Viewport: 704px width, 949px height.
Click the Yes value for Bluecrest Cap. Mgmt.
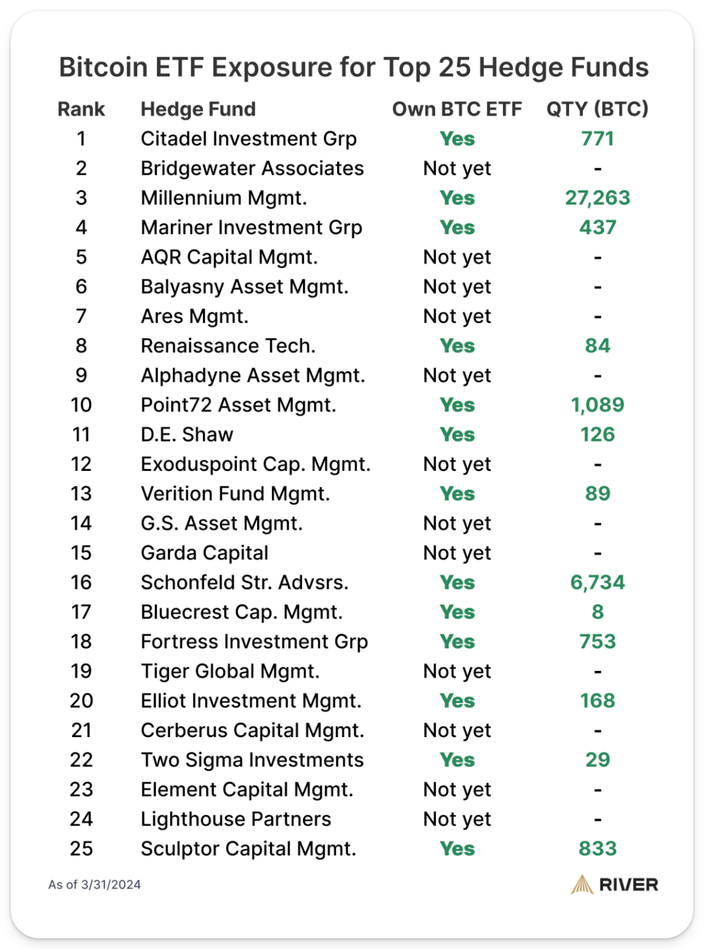pos(457,612)
